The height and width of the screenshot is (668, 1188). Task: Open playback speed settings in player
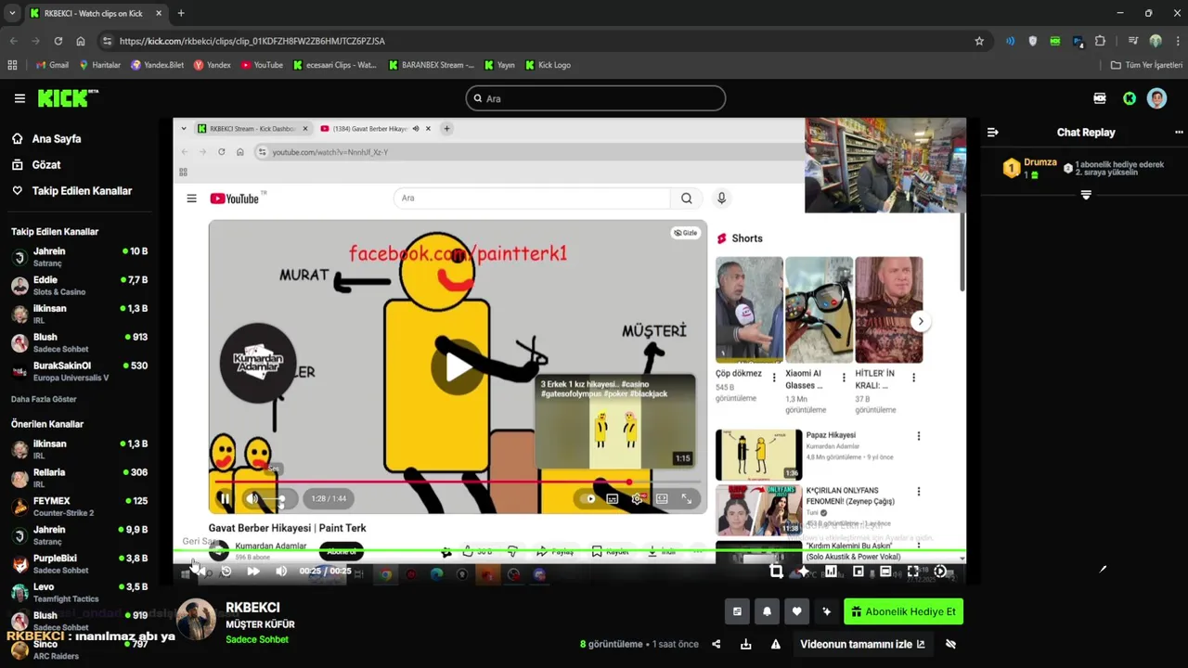940,572
